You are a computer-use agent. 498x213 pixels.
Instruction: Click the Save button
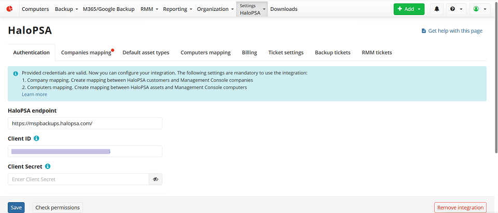(x=16, y=207)
